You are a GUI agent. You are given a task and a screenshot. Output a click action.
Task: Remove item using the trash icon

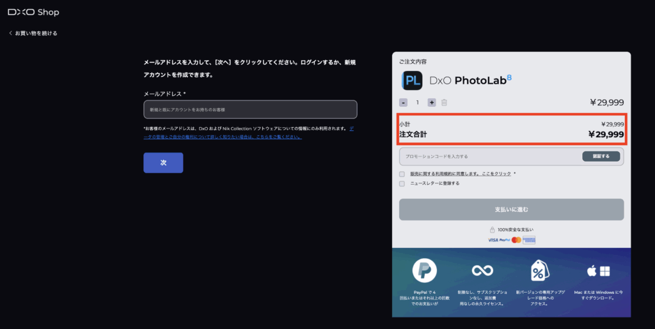[x=444, y=103]
